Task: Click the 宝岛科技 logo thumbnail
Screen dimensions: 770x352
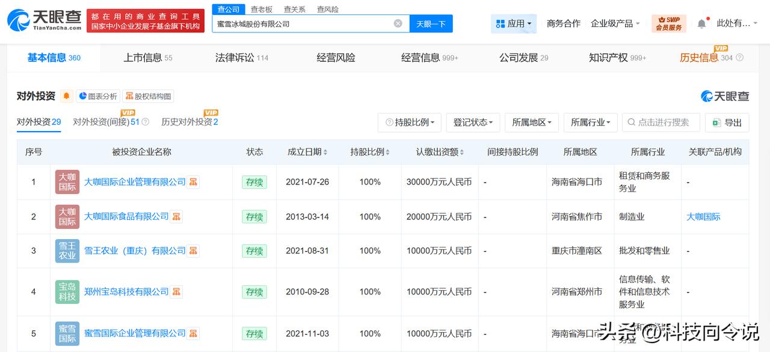Action: [x=67, y=292]
